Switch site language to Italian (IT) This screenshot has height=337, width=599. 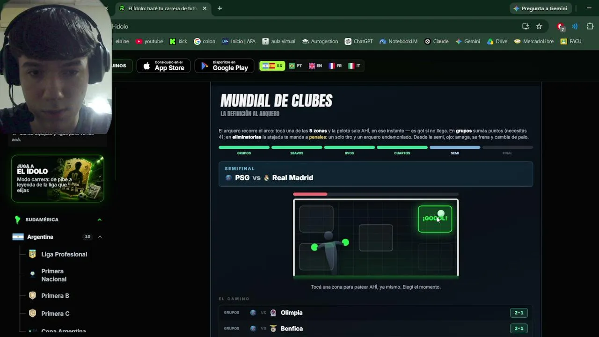(354, 66)
